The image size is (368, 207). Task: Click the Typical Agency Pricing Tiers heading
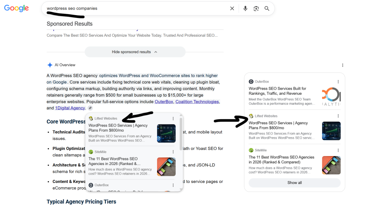pyautogui.click(x=82, y=202)
